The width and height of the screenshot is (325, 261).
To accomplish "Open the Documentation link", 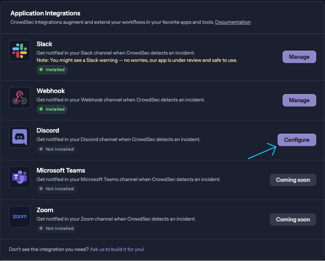I will click(x=233, y=22).
